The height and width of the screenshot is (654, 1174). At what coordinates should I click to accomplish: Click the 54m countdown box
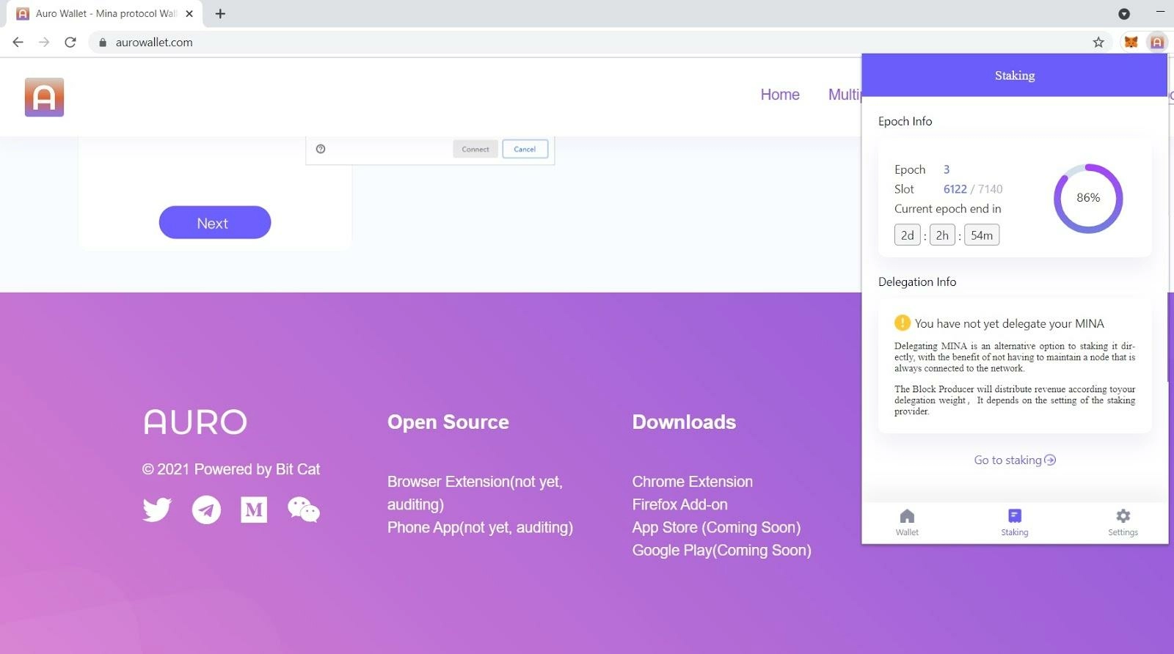[x=982, y=235]
